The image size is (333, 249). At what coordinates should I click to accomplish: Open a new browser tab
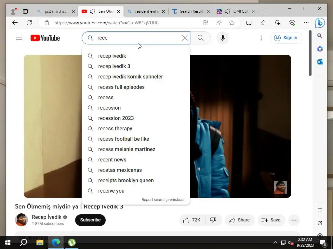[264, 11]
